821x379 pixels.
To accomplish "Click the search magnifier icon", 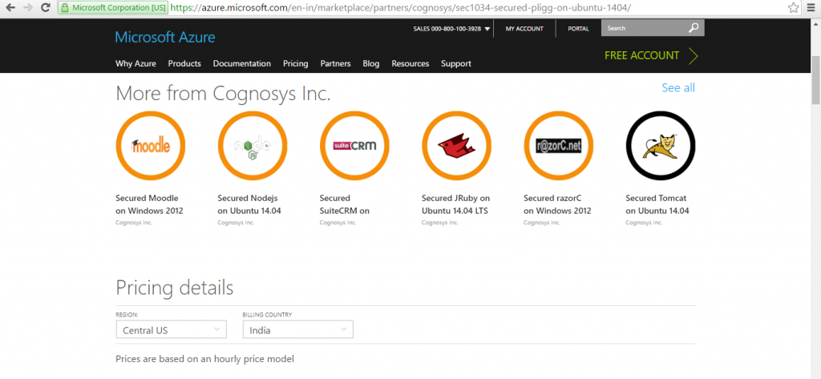I will tap(694, 28).
